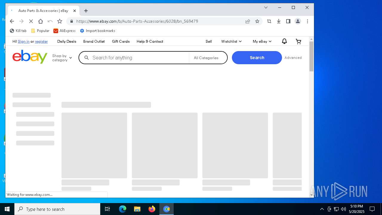Select the Auto Parts & Accessories tab

[44, 11]
